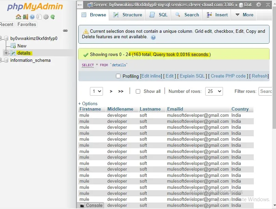The width and height of the screenshot is (276, 209).
Task: Open page settings gear in top bar
Action: (x=259, y=4)
